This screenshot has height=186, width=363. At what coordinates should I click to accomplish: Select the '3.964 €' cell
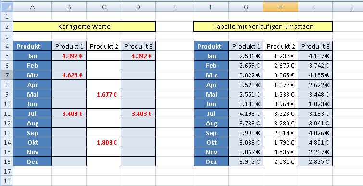(x=280, y=104)
